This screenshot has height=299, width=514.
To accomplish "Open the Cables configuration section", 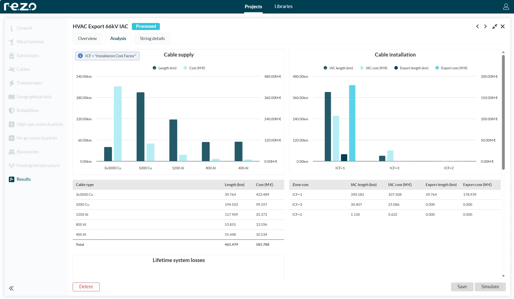I will 23,69.
